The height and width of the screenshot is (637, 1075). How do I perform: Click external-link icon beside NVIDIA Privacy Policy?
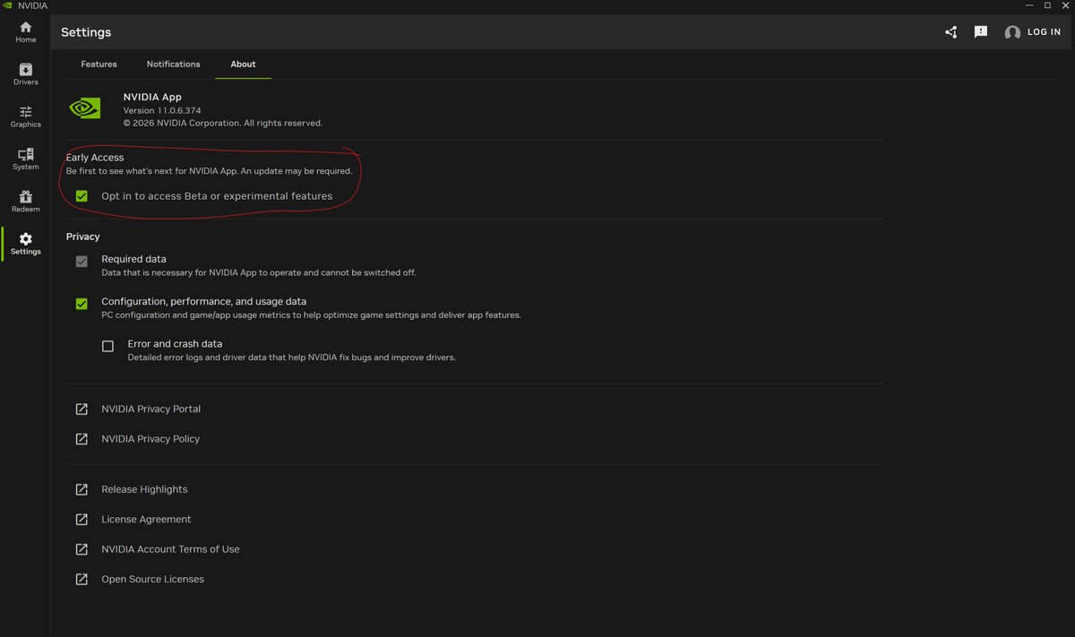pos(82,439)
